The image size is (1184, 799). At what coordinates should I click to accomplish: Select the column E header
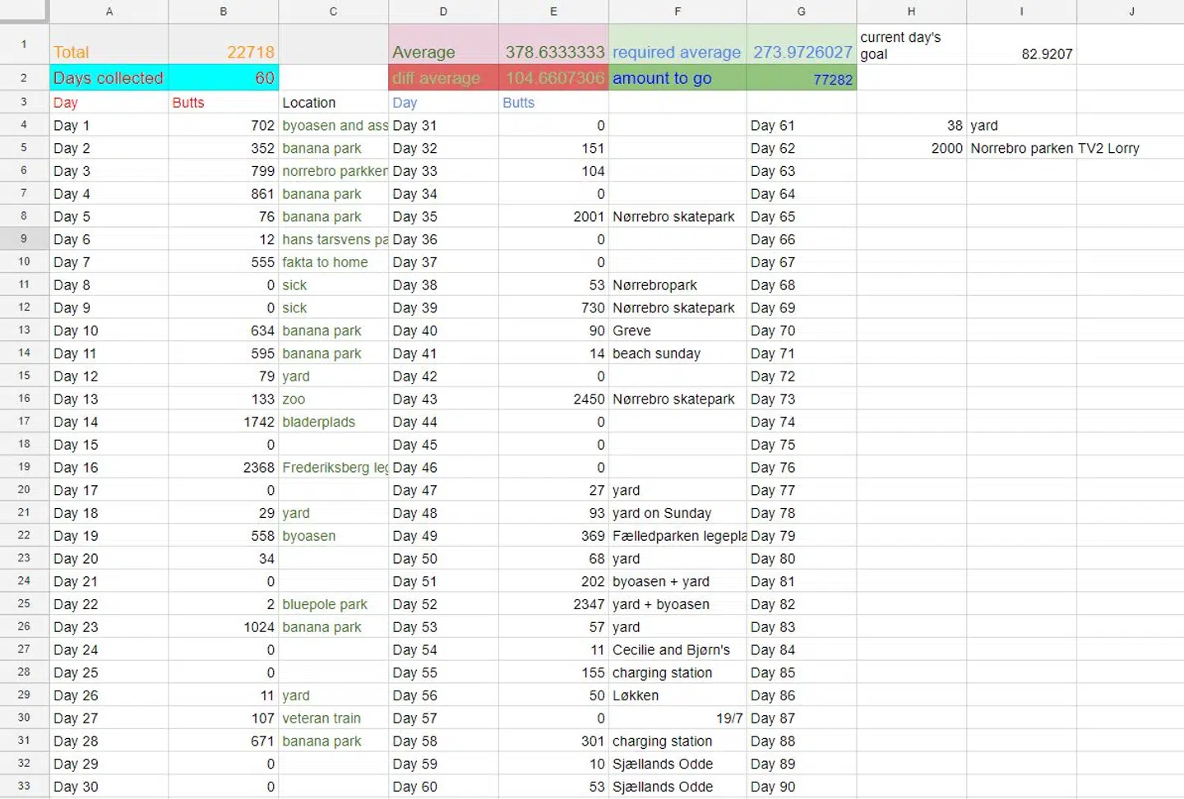pyautogui.click(x=553, y=12)
